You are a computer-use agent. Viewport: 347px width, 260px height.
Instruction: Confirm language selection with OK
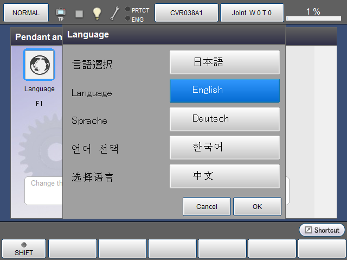point(257,207)
